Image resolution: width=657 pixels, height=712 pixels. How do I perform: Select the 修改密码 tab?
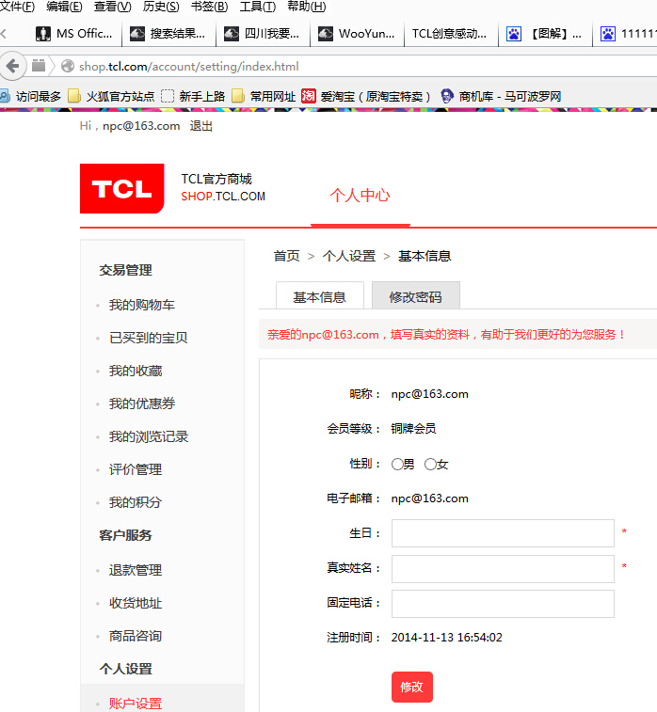(416, 296)
